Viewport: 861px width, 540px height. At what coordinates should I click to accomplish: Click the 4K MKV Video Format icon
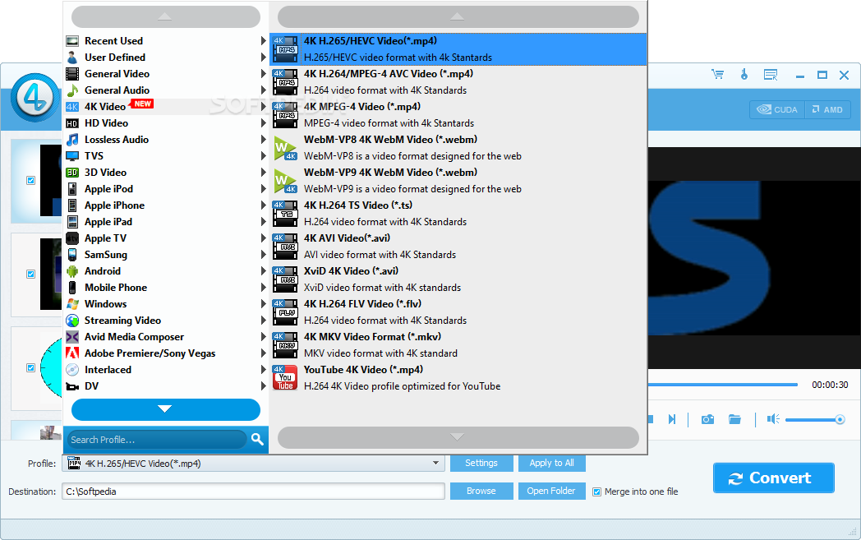tap(285, 345)
